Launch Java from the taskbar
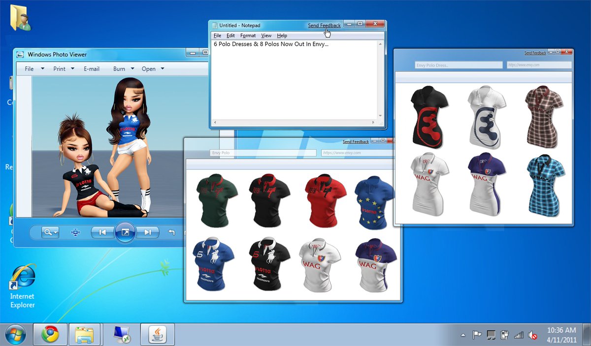Viewport: 591px width, 346px height. 157,334
